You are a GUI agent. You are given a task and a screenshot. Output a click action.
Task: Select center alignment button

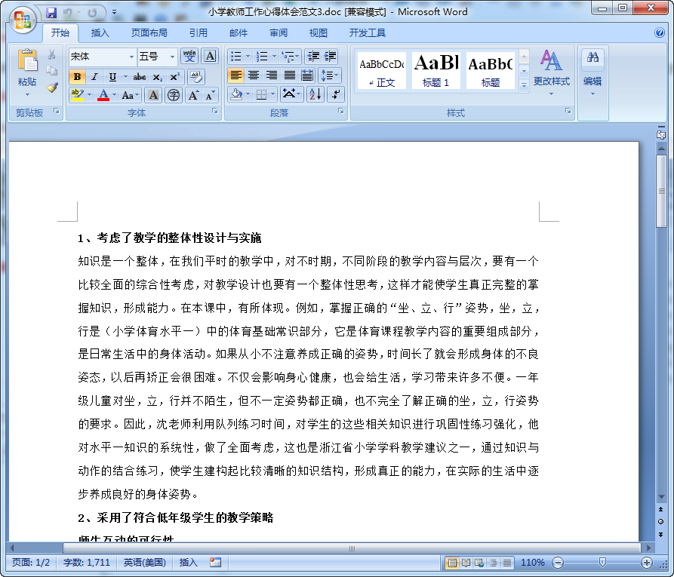pyautogui.click(x=254, y=75)
